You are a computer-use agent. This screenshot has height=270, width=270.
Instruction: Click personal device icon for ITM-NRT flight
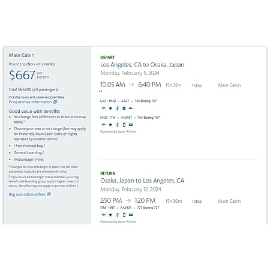(124, 215)
